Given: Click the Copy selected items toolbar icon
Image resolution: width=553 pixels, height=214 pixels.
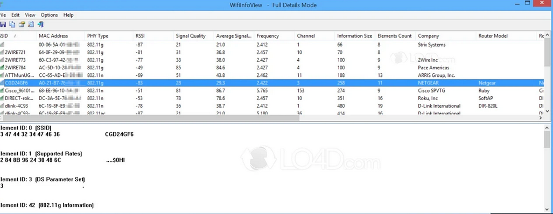Looking at the screenshot, I should (12, 24).
